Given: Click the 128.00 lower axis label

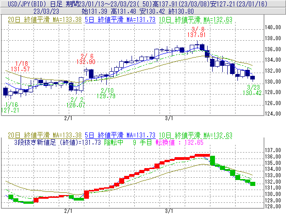Looking at the screenshot, I should tap(273, 206).
